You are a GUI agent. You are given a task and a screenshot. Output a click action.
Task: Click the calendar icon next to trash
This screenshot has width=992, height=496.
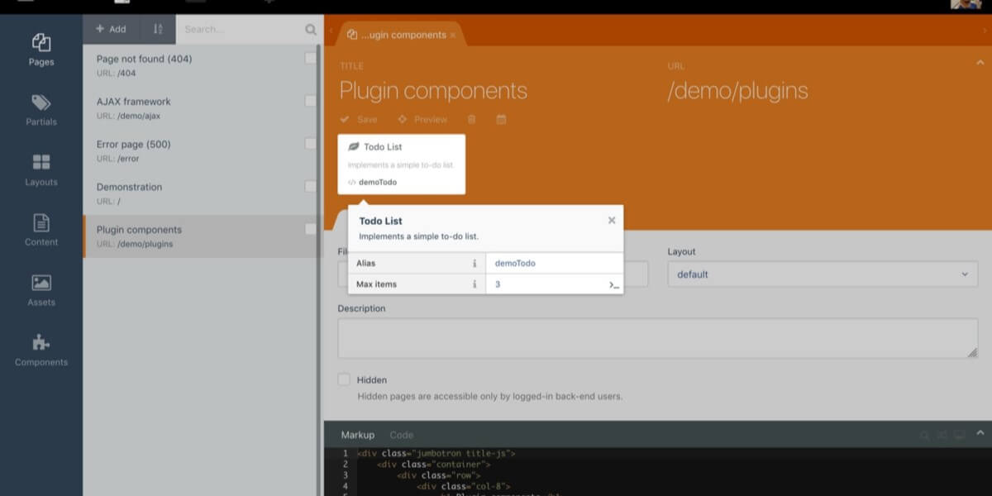tap(501, 119)
